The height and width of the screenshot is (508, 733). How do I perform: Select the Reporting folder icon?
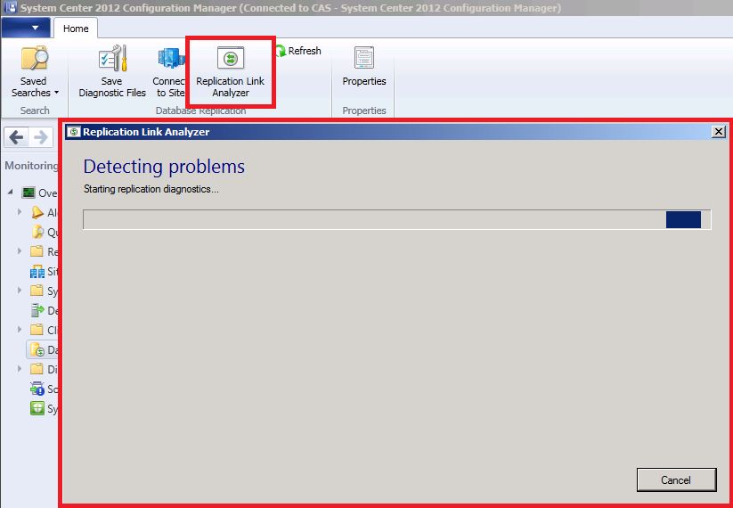(x=37, y=251)
